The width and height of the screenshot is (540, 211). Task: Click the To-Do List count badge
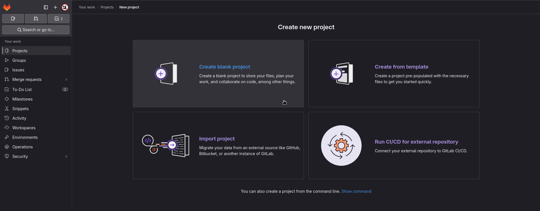[65, 89]
